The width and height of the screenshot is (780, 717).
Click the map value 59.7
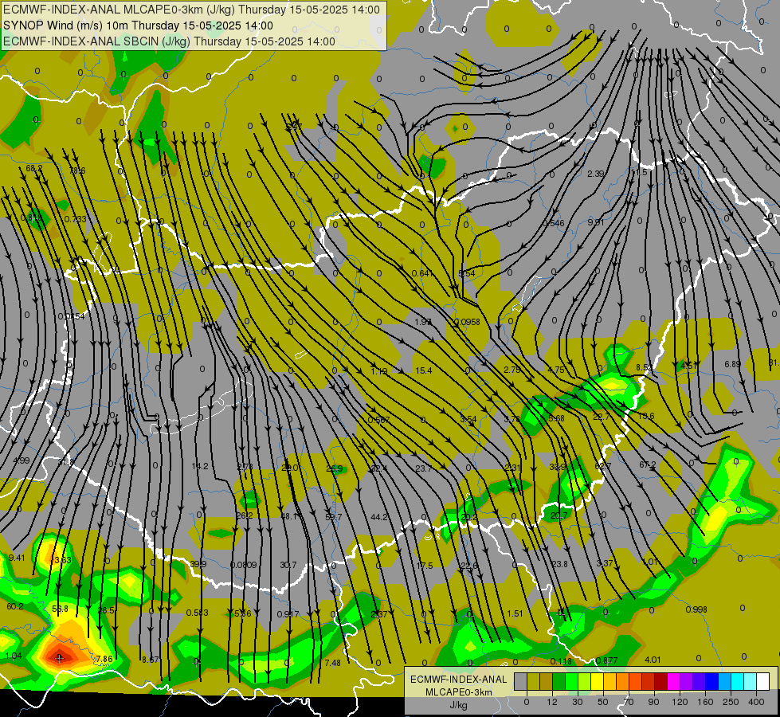[x=333, y=517]
